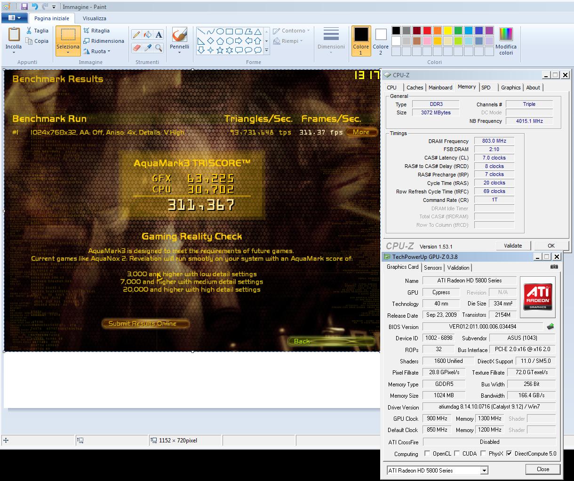The height and width of the screenshot is (481, 574).
Task: Click the Copia (copy) icon
Action: click(x=29, y=41)
